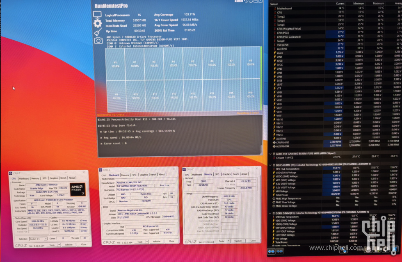The image size is (402, 262).
Task: Click the CAS# Latency value 34.0 clocks
Action: [x=229, y=203]
